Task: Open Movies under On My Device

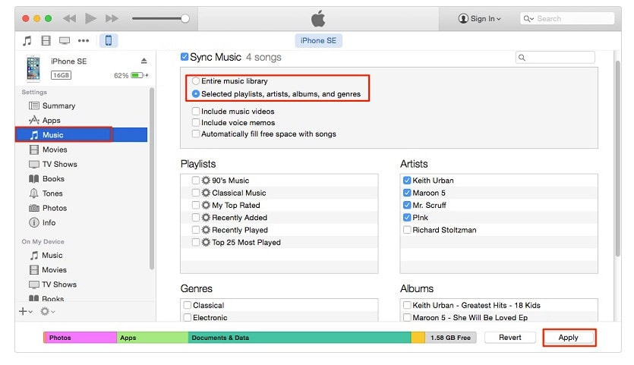Action: pos(54,270)
